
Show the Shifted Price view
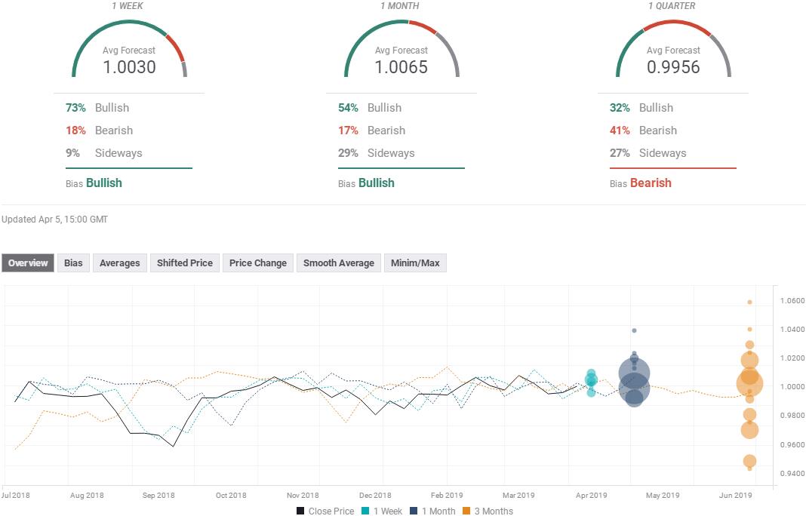(185, 263)
